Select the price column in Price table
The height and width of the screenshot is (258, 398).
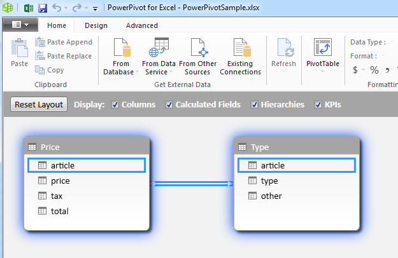coord(60,180)
